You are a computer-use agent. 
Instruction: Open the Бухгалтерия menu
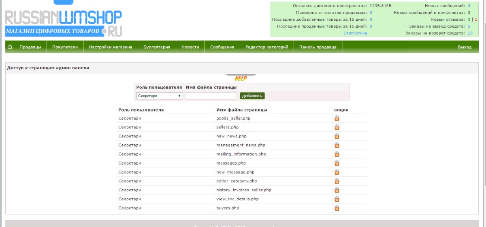157,47
